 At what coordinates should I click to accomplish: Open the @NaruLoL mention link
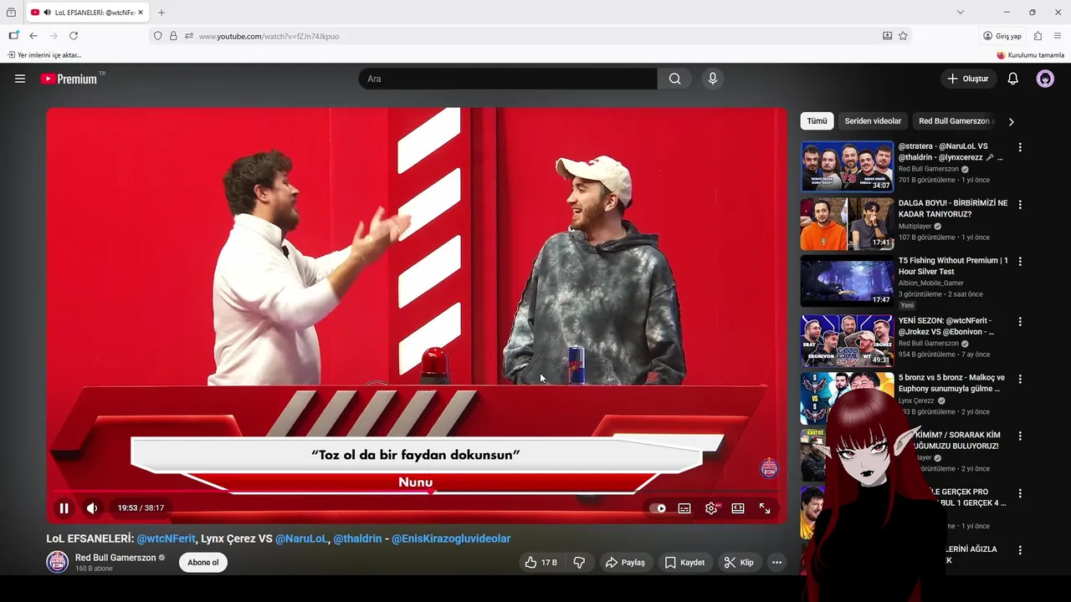coord(301,538)
